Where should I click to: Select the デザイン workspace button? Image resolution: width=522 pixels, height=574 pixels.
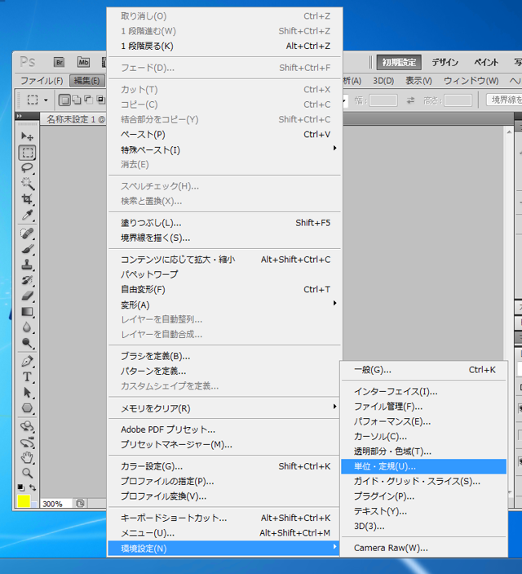coord(445,62)
